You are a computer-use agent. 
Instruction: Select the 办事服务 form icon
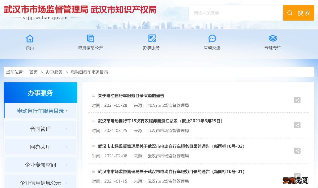pos(152,39)
